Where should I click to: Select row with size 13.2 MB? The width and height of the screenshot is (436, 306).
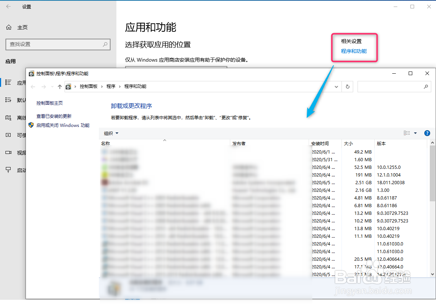pyautogui.click(x=263, y=213)
